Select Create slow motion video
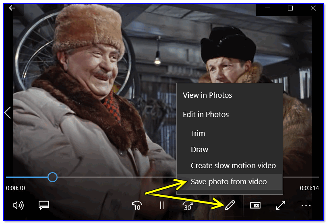327x224 pixels. (233, 166)
